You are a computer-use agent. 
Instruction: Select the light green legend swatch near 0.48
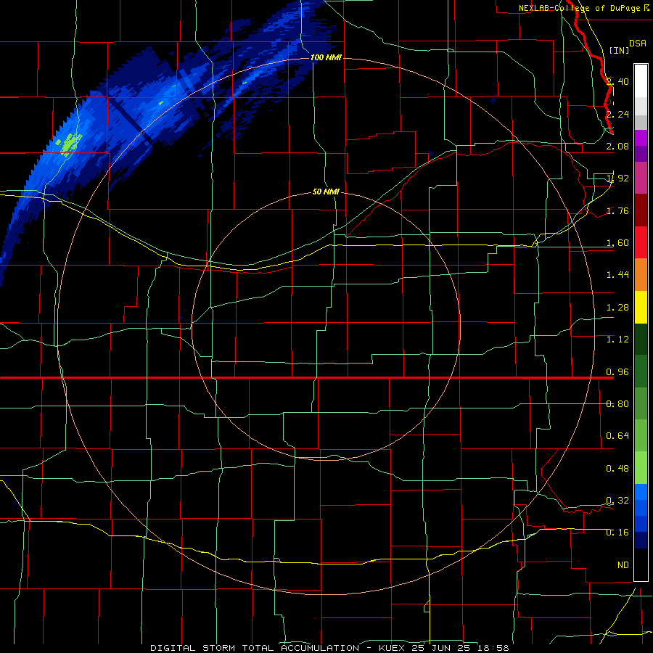641,468
